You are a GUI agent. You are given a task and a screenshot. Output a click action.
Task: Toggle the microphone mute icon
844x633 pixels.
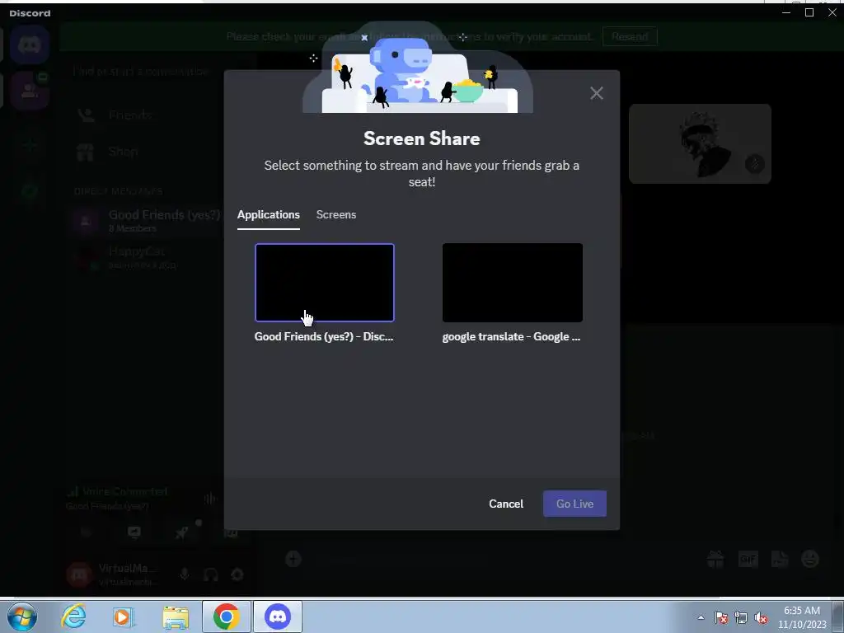tap(185, 574)
